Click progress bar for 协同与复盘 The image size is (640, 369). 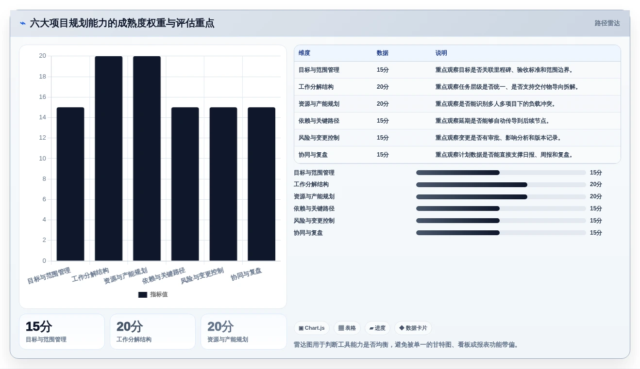coord(501,233)
